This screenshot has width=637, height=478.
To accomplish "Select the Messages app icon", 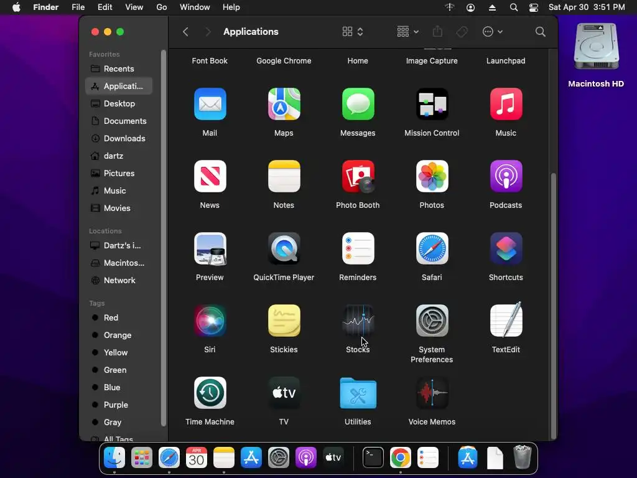I will 358,104.
